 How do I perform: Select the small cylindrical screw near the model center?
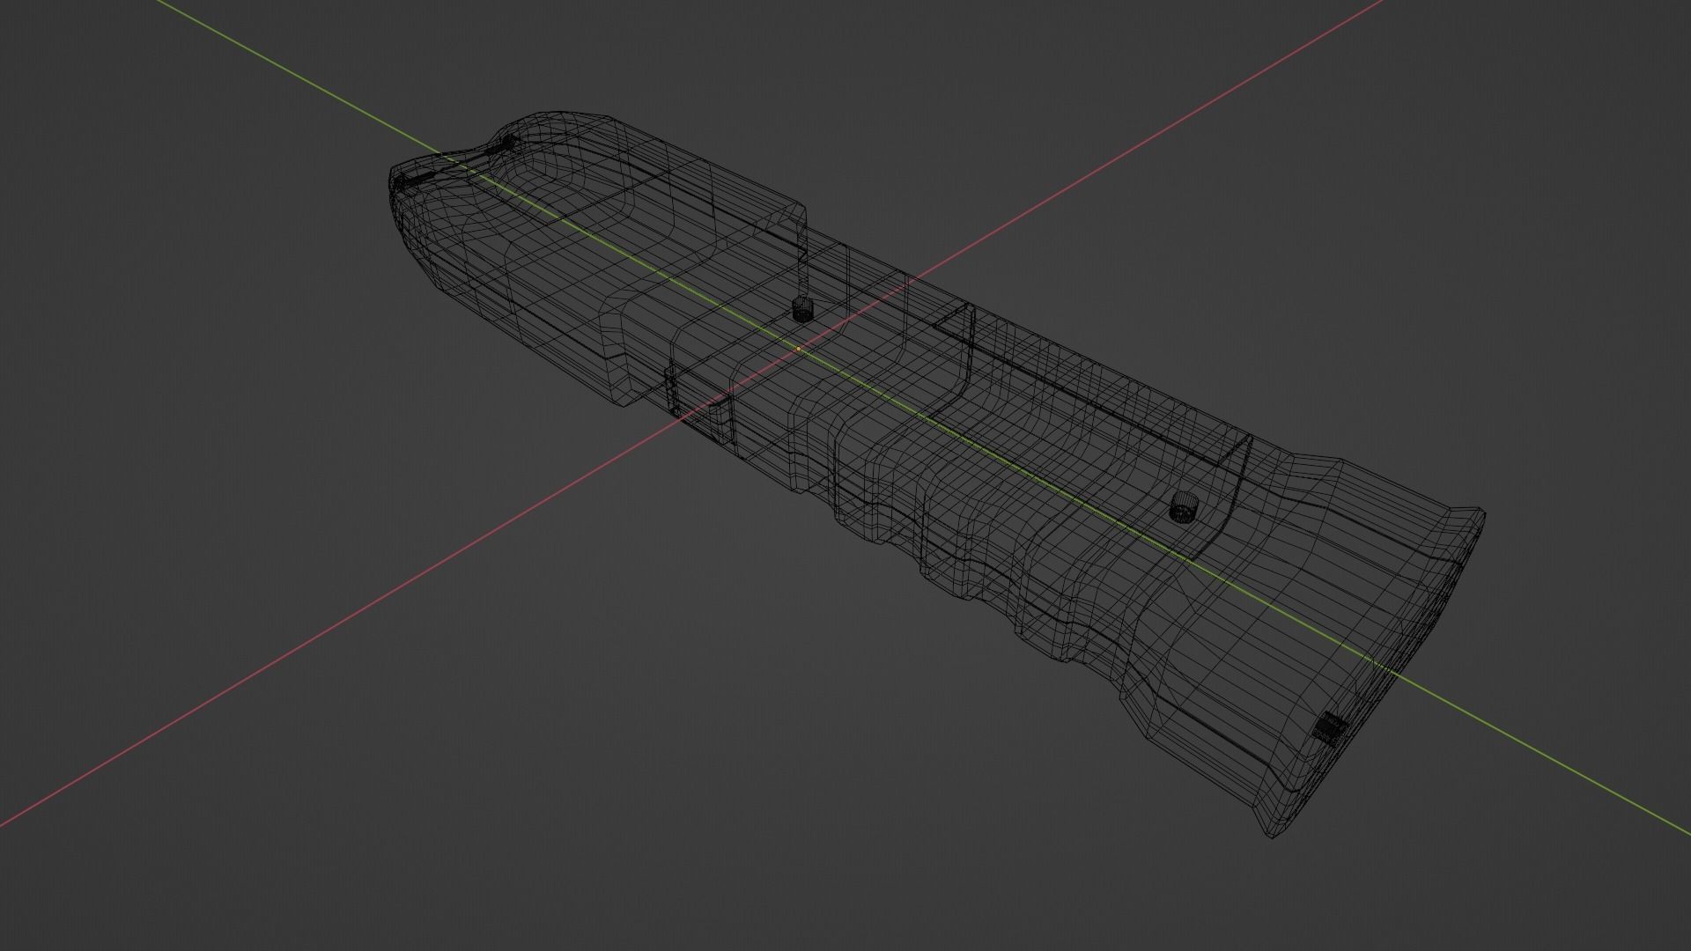801,309
